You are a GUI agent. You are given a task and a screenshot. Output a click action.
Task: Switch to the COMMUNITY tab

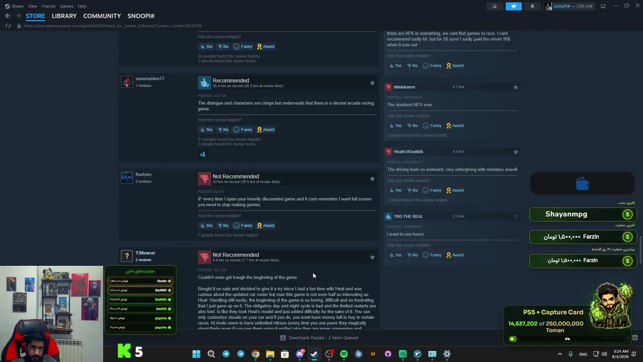[102, 16]
